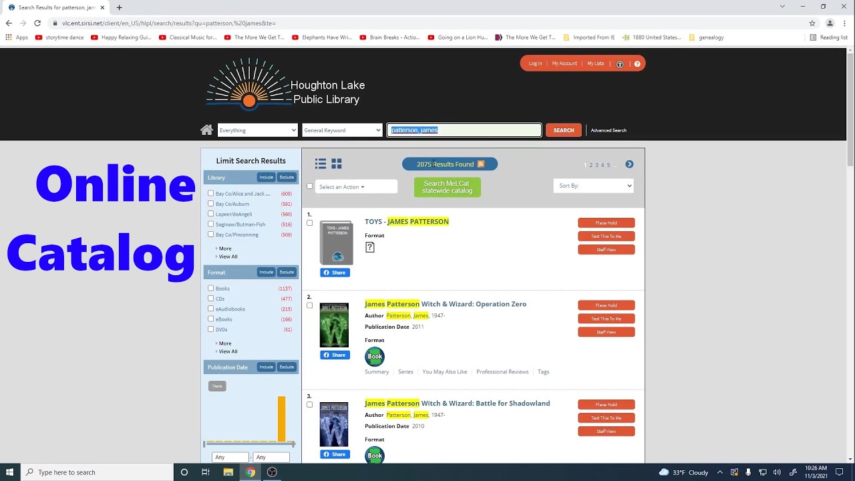Click publication date range slider track
The height and width of the screenshot is (481, 855).
point(250,444)
